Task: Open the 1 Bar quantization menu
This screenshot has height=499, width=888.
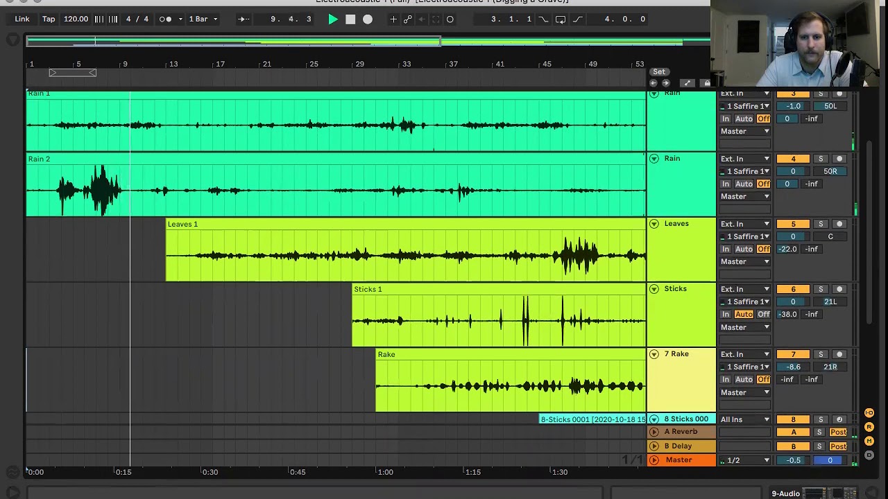Action: coord(203,19)
